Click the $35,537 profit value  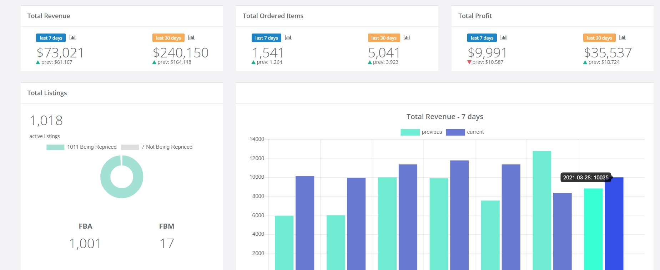[608, 53]
